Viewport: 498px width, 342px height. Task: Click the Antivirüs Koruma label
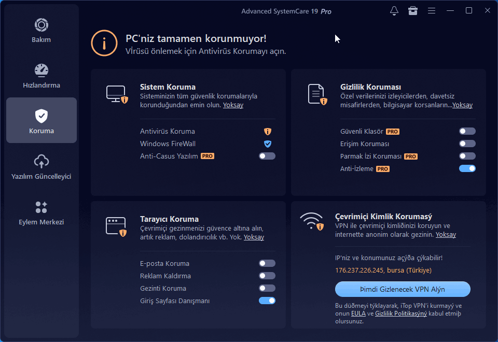click(x=168, y=131)
